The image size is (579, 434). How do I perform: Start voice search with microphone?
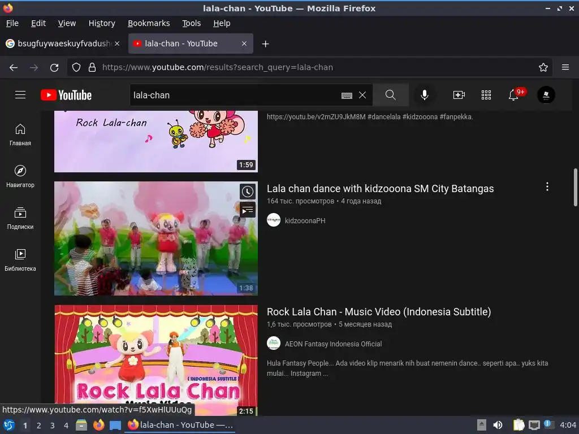(424, 95)
